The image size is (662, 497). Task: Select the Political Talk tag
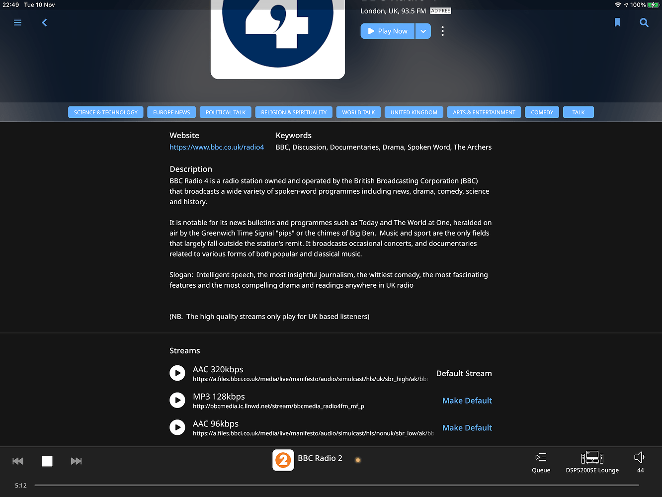click(x=226, y=112)
